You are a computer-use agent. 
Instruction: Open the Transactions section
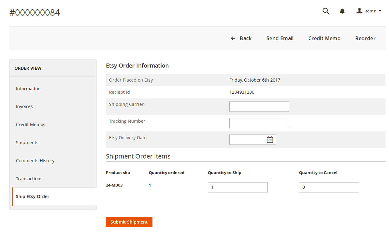29,178
